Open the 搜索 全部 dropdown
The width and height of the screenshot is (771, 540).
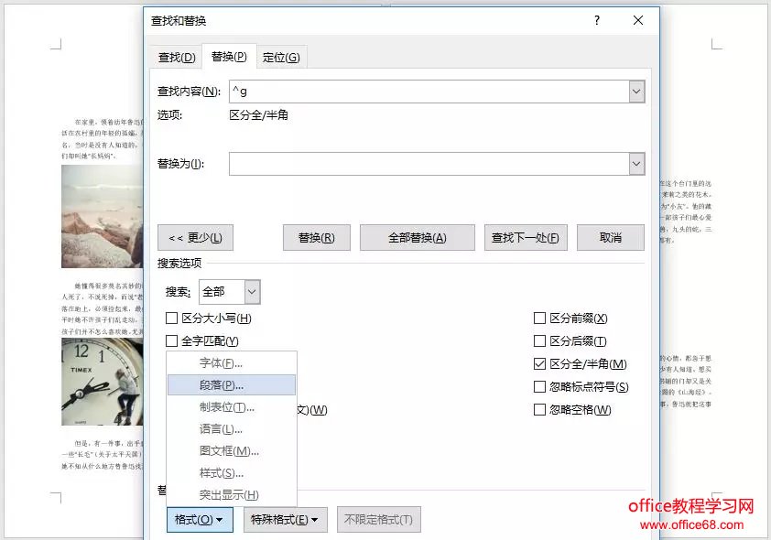[252, 292]
